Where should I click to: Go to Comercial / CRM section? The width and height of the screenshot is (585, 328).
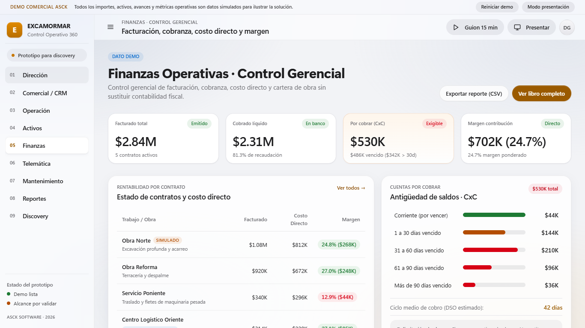coord(47,93)
